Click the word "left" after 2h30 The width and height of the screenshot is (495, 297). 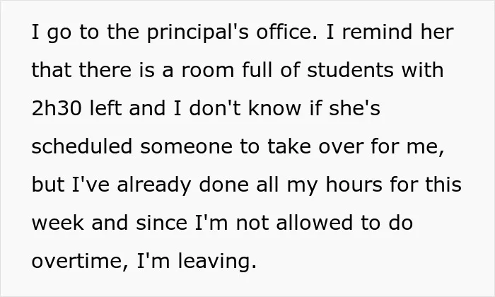pos(105,108)
